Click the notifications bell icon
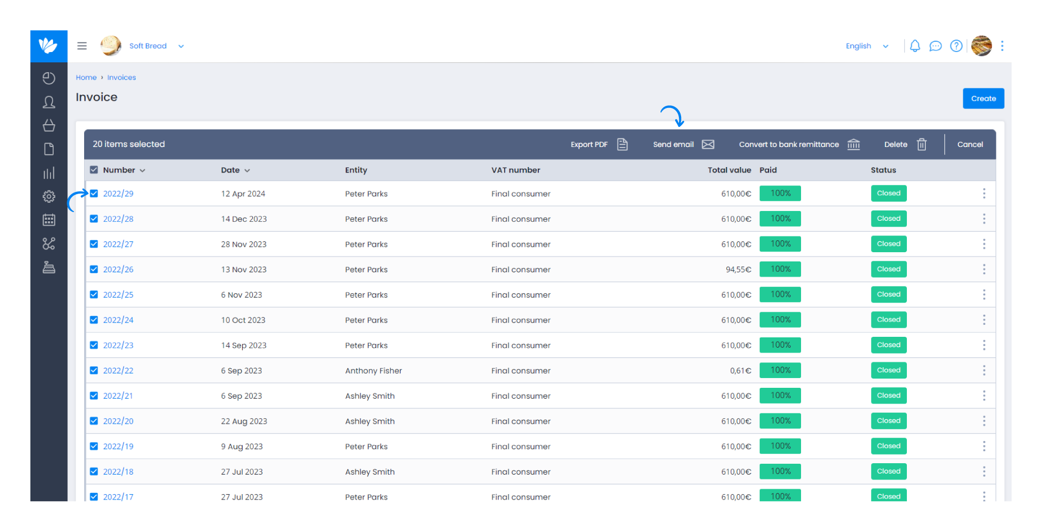 [915, 46]
